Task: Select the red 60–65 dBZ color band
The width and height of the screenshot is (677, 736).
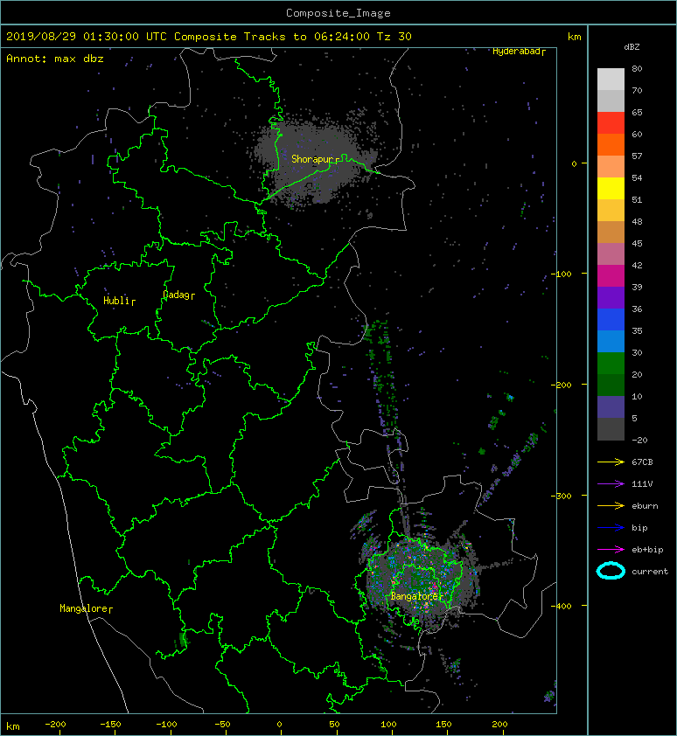Action: [x=611, y=123]
